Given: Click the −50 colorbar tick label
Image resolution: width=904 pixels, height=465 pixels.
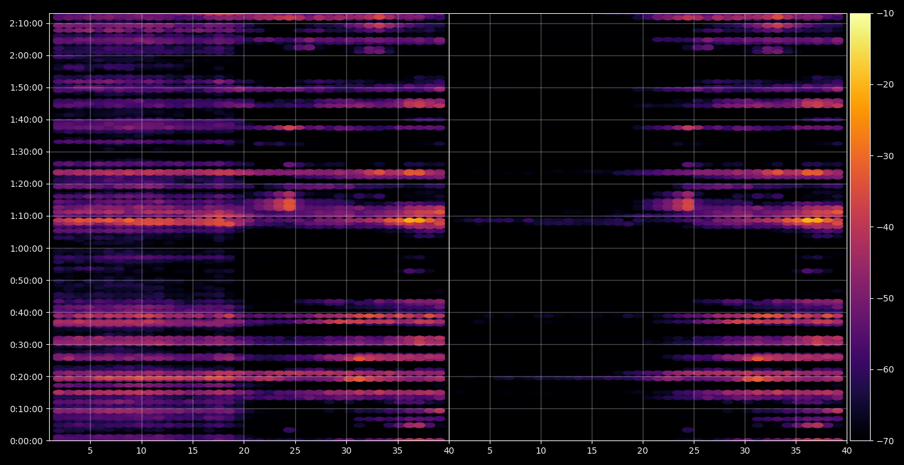Looking at the screenshot, I should point(885,298).
